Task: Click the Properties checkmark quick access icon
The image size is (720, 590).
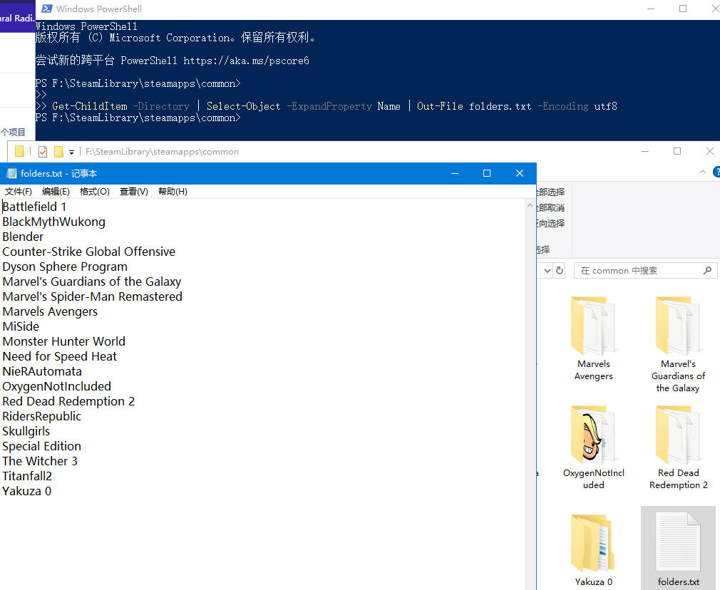Action: (43, 152)
